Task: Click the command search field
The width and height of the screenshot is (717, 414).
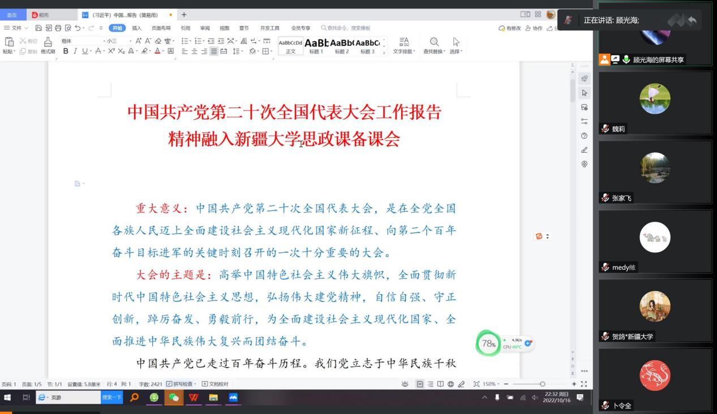Action: click(x=346, y=28)
